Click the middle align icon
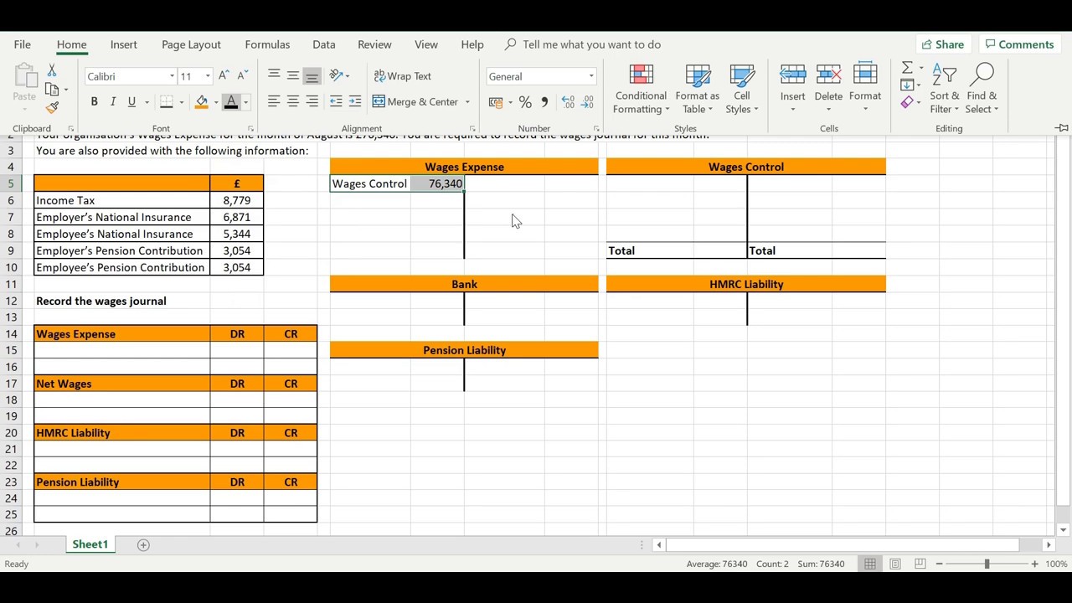The height and width of the screenshot is (603, 1072). (x=293, y=75)
